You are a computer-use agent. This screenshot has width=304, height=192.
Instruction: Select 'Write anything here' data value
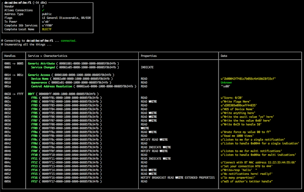pos(238,113)
